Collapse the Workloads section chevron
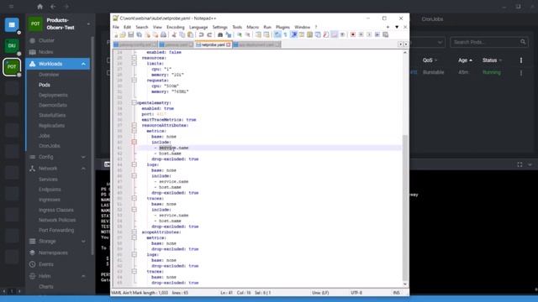 click(83, 64)
